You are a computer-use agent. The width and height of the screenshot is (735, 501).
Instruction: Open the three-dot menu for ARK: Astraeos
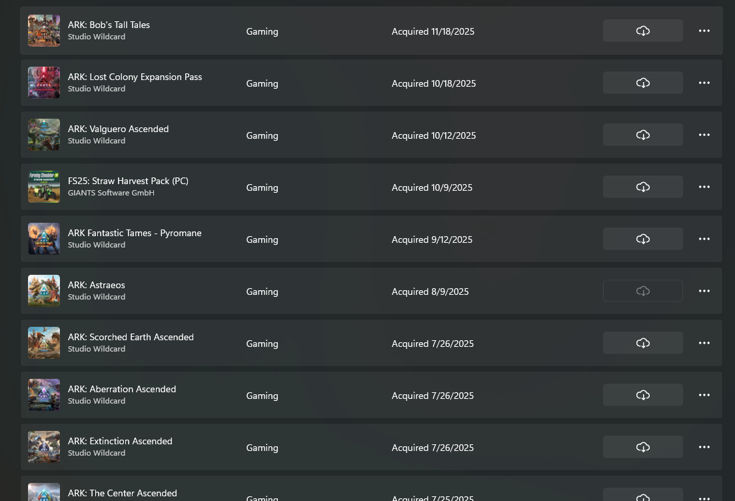pos(704,292)
